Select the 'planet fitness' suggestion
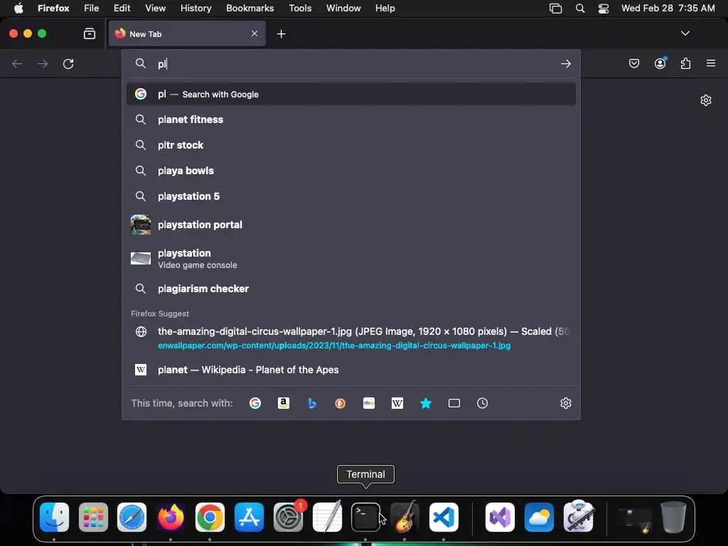The width and height of the screenshot is (728, 546). coord(351,119)
